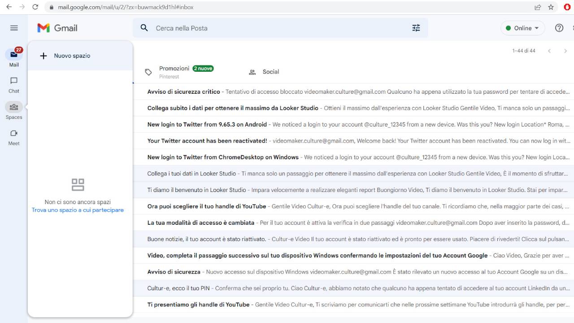
Task: Open the Gmail main menu hamburger
Action: (x=14, y=28)
